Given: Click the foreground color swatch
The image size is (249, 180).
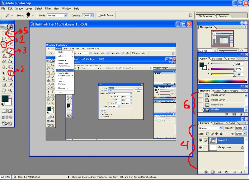Looking at the screenshot, I should [5, 99].
